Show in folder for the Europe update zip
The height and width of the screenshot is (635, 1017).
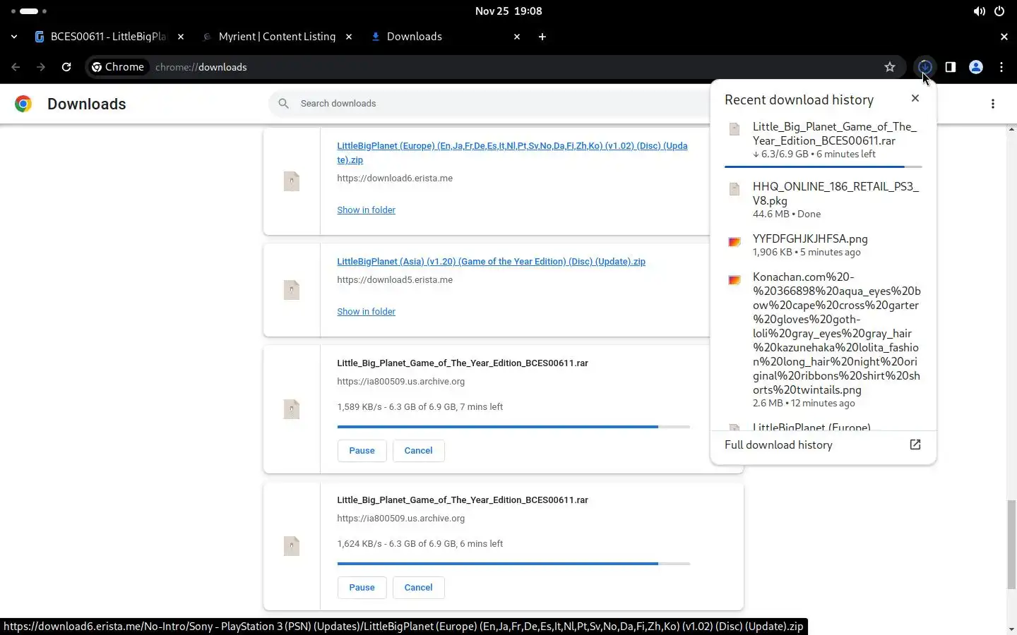point(366,210)
